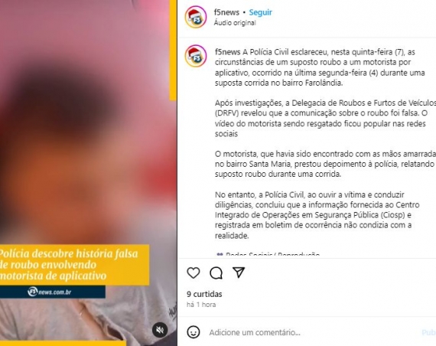Share post with paper plane icon
This screenshot has width=436, height=346.
[x=239, y=273]
